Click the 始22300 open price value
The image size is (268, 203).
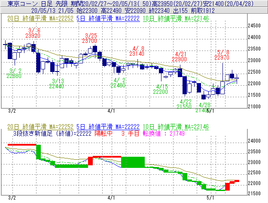pyautogui.click(x=87, y=11)
